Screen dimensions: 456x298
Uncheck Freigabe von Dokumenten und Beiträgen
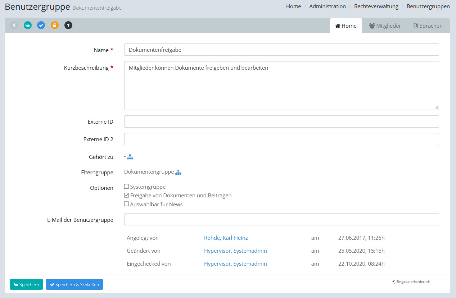[x=126, y=196]
